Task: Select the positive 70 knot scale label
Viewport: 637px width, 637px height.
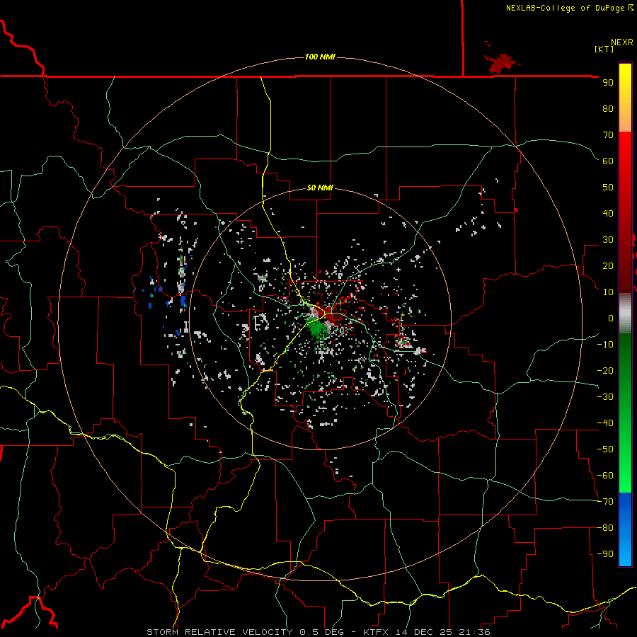Action: pos(608,135)
